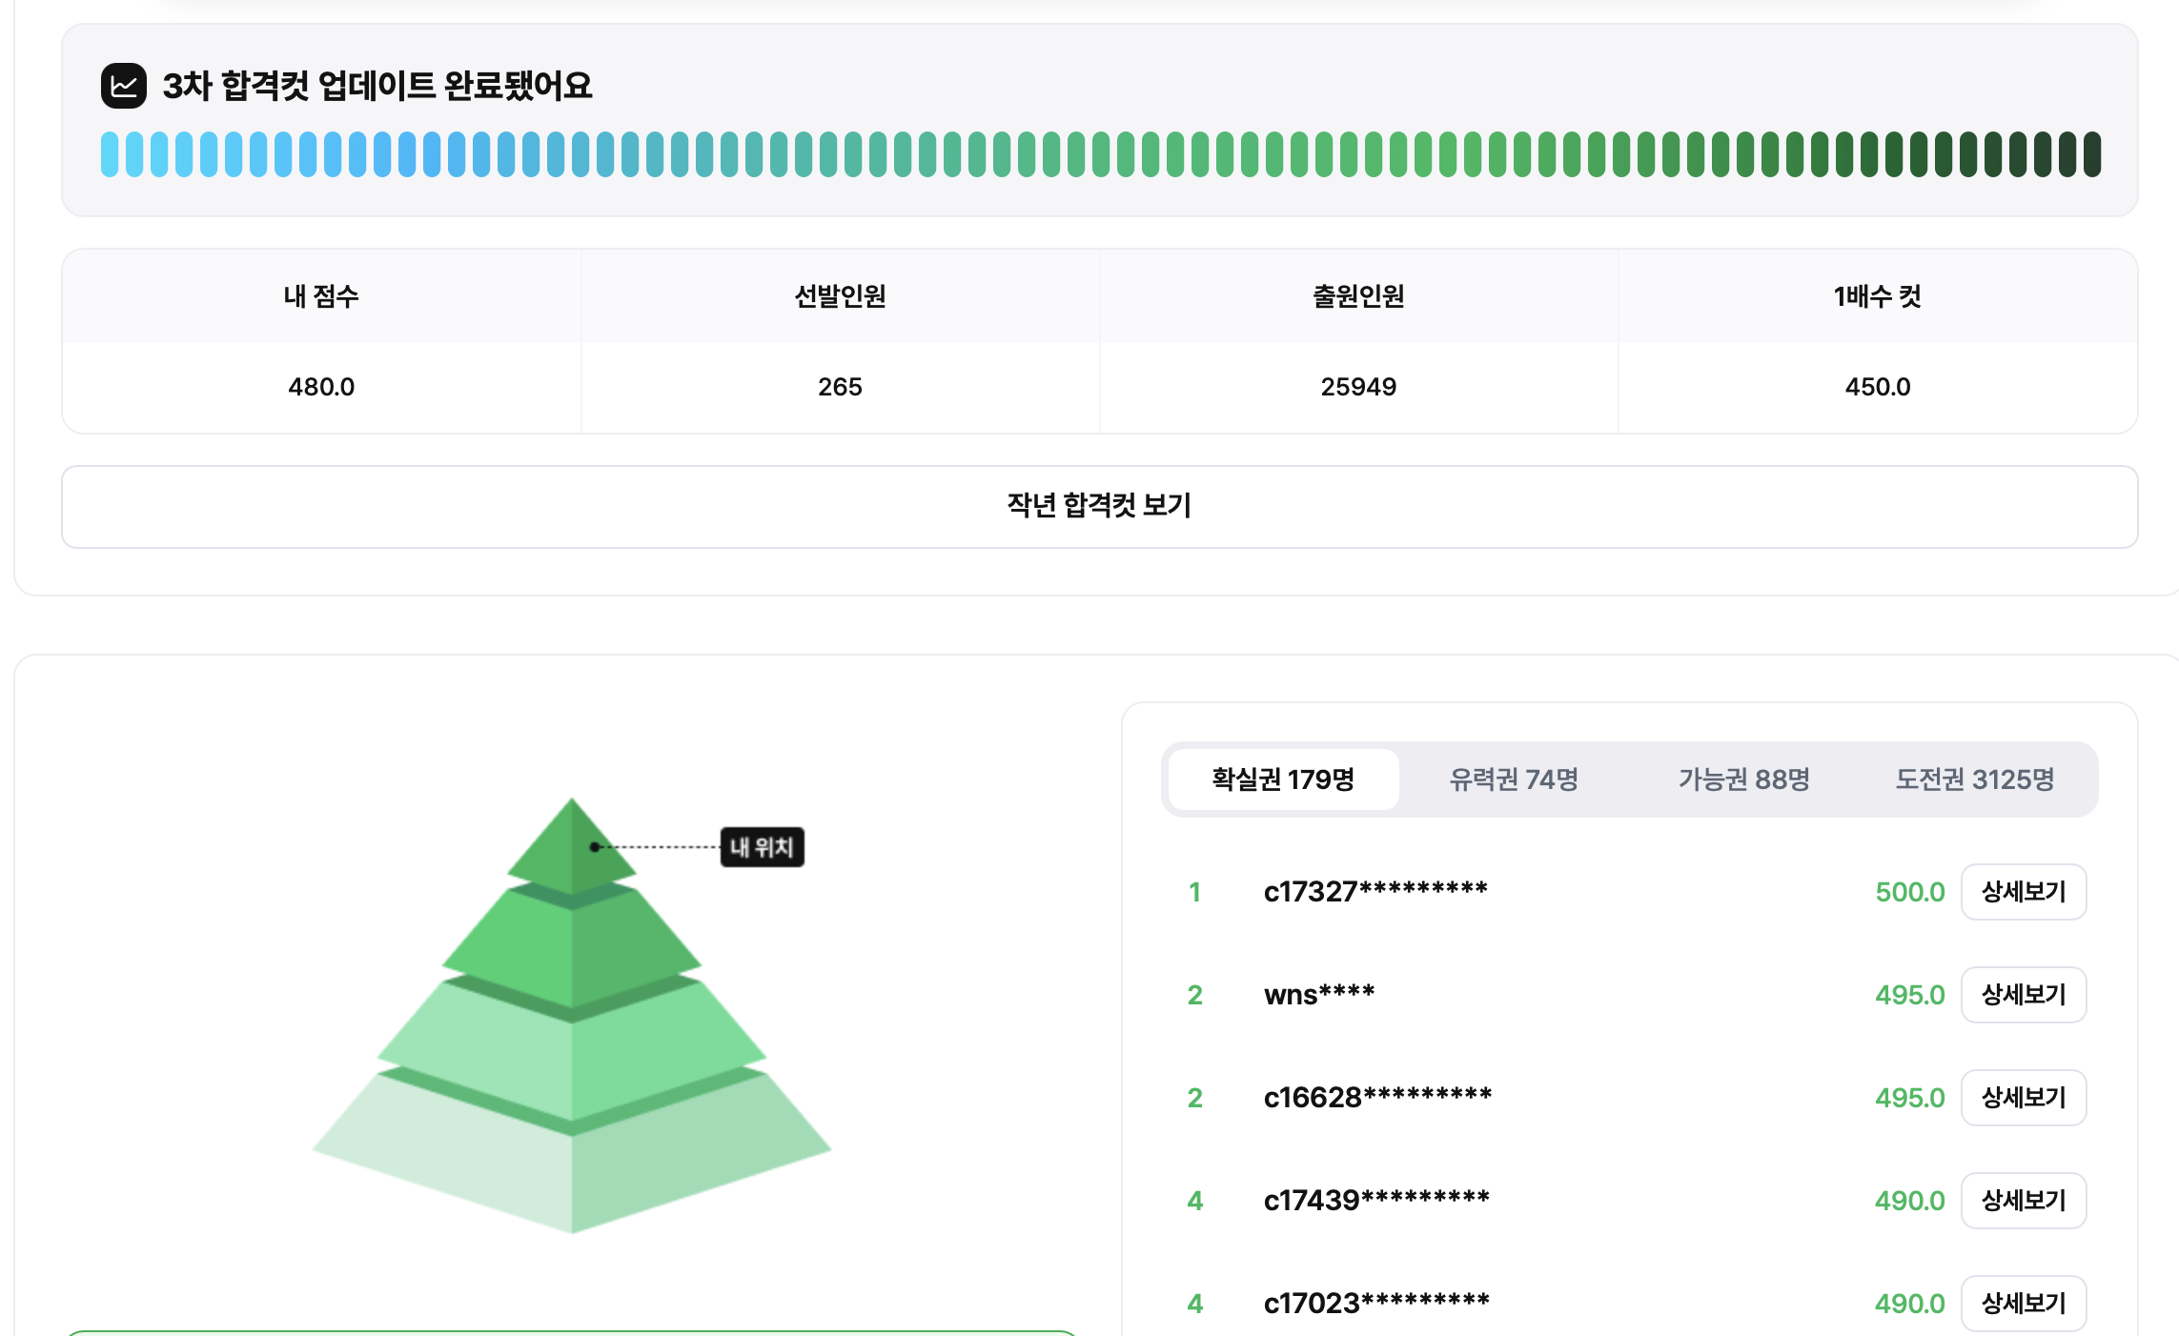Viewport: 2179px width, 1336px height.
Task: Open 상세보기 for c16628*********
Action: coord(2024,1098)
